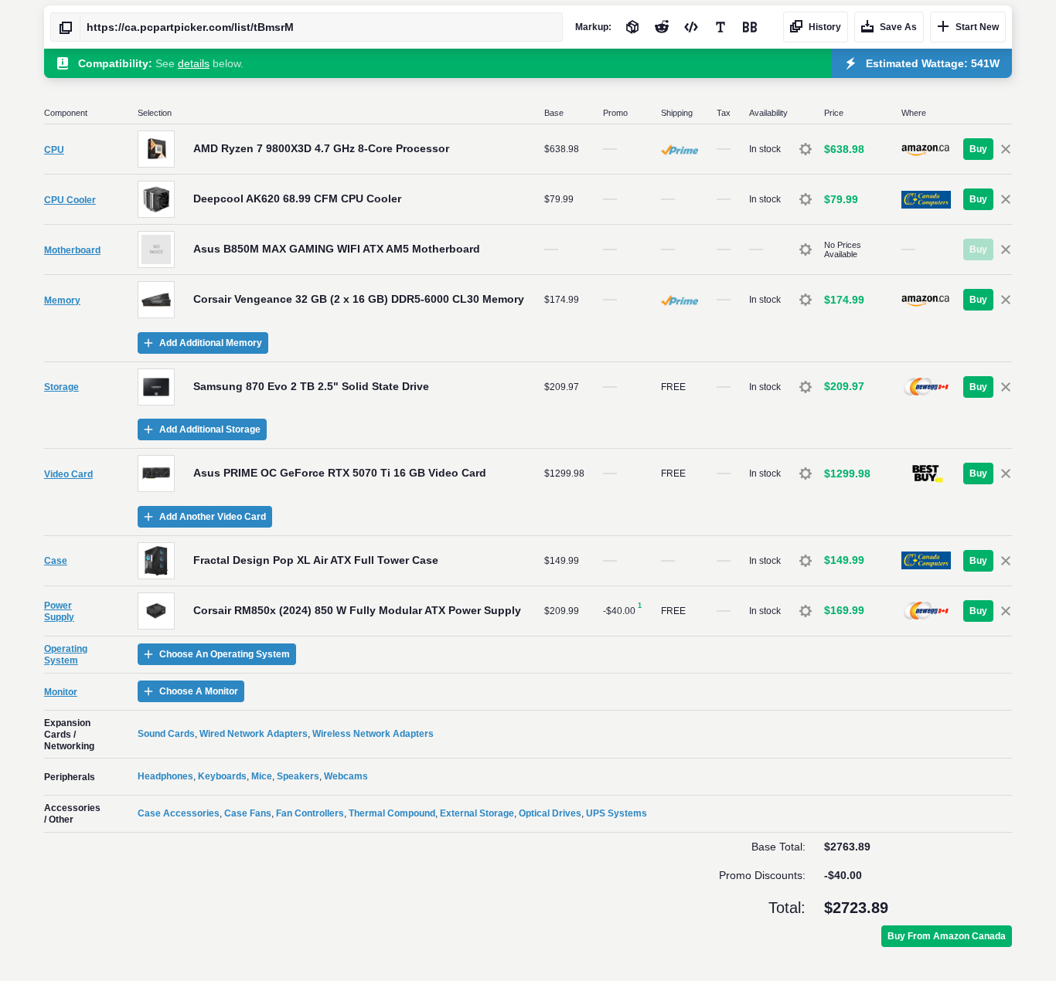Click the Estimated Wattage: 541W badge
1056x981 pixels.
921,63
